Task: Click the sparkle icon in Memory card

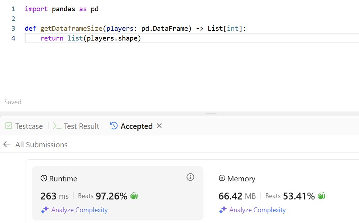Action: pyautogui.click(x=223, y=210)
